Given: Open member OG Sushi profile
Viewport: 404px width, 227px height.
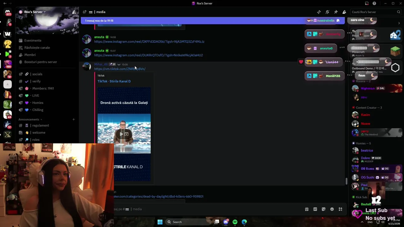Looking at the screenshot, I should pos(377,177).
